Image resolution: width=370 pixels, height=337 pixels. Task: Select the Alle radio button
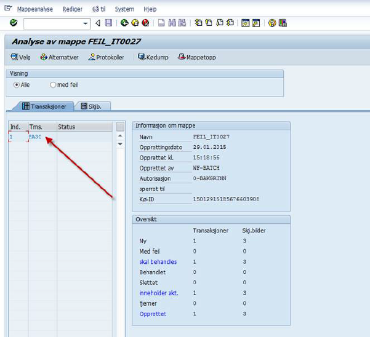tap(16, 85)
